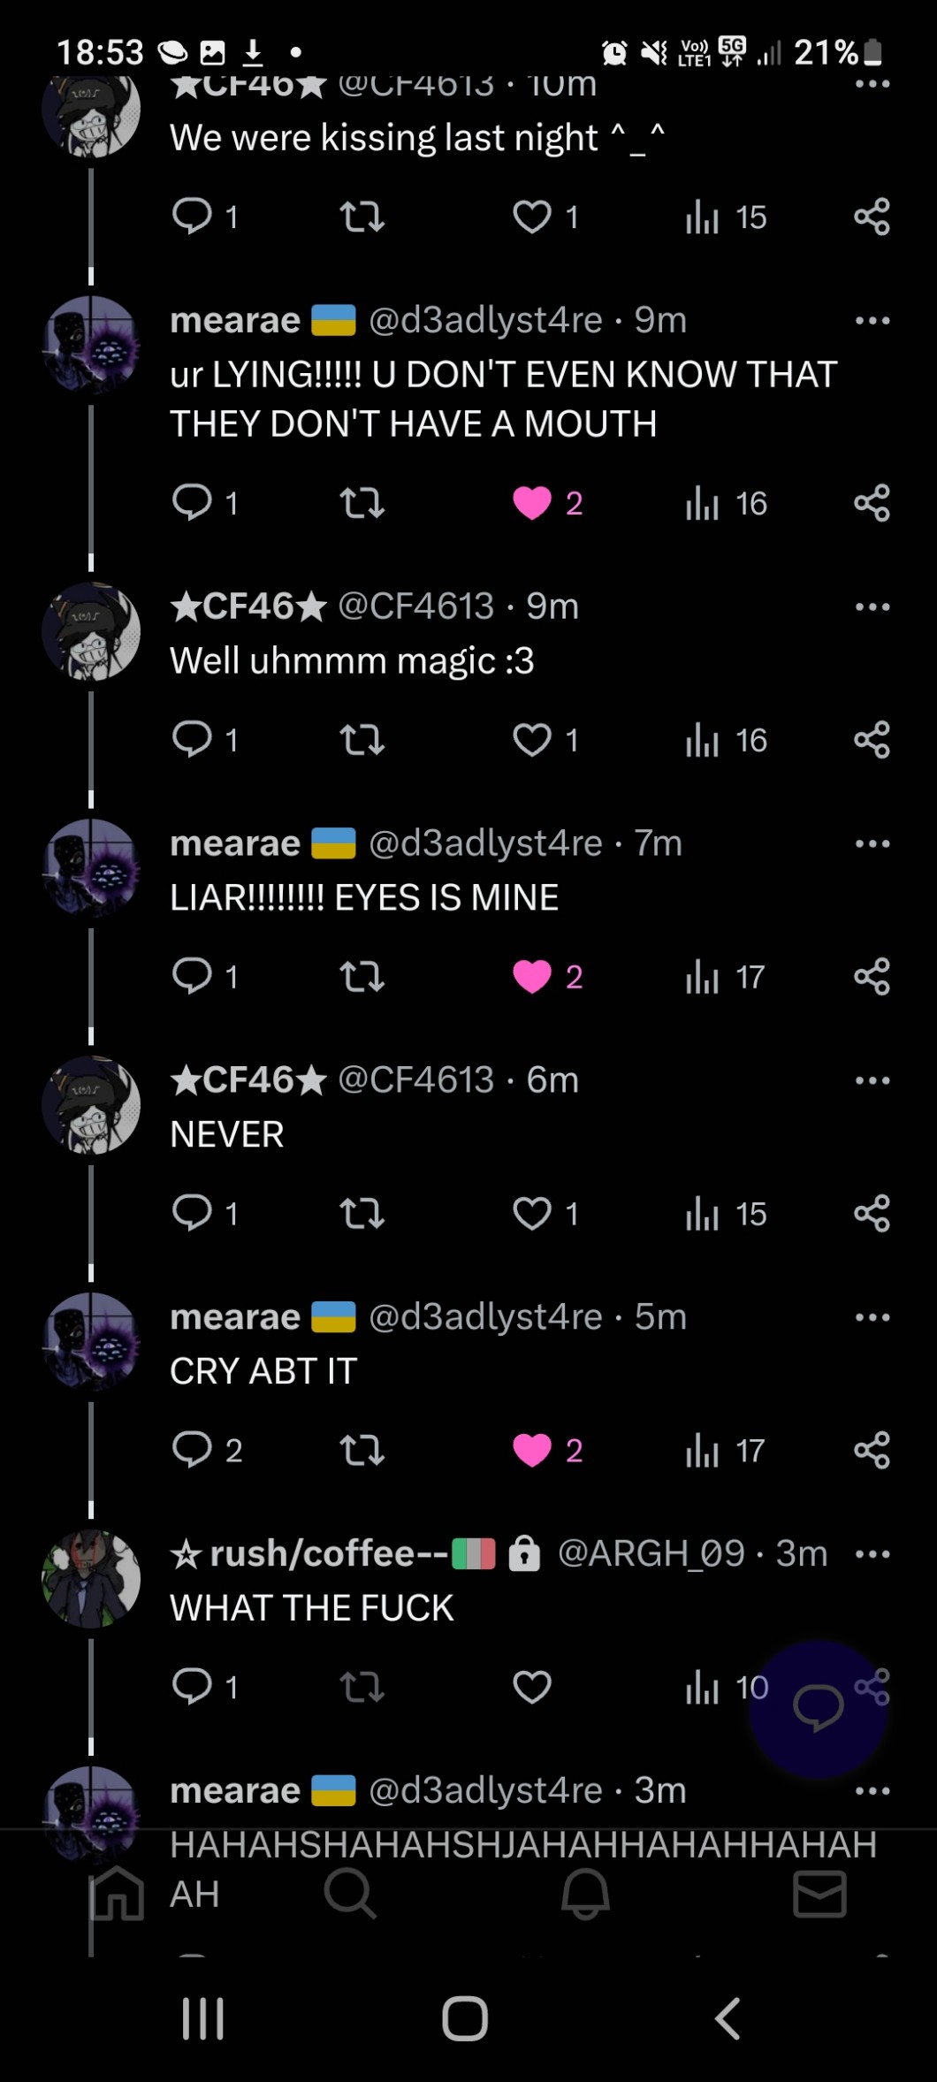Like the "WHAT THE FUCK" tweet
Screen dimensions: 937x2082
(532, 1687)
